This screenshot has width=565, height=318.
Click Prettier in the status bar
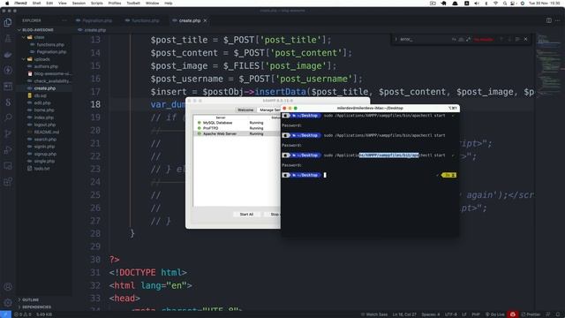[531, 314]
